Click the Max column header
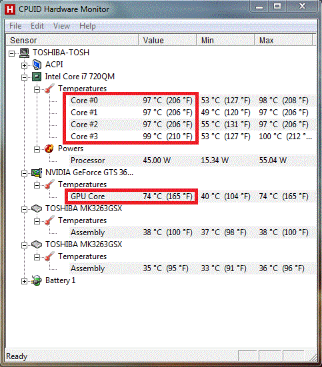The image size is (322, 367). pyautogui.click(x=283, y=40)
